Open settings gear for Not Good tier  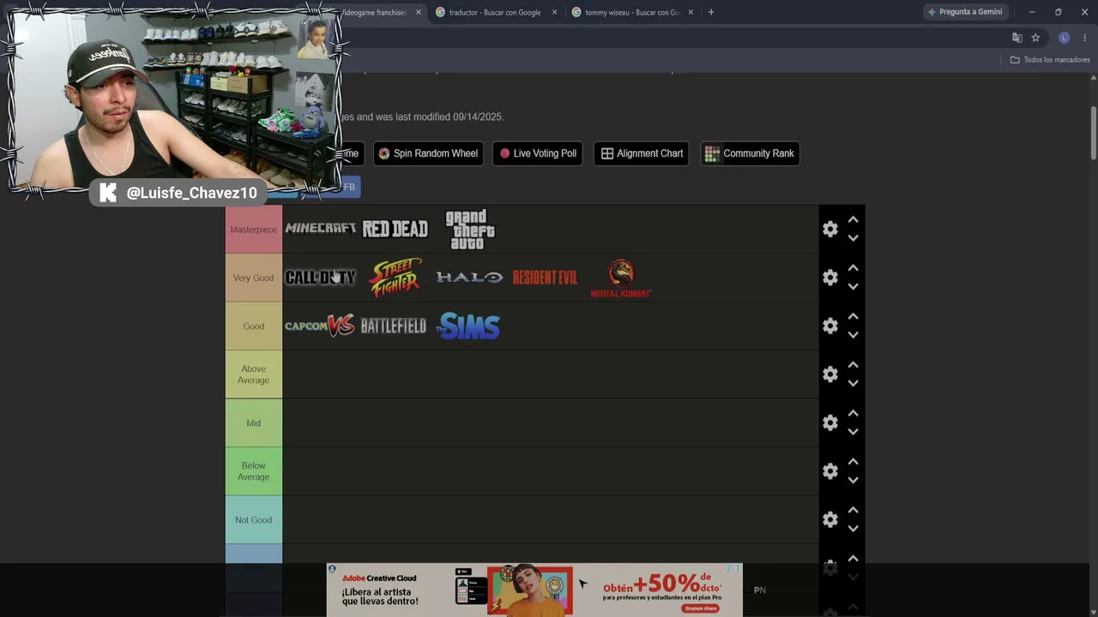pyautogui.click(x=830, y=519)
